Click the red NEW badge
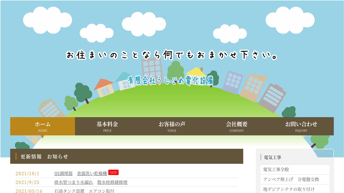 [113, 172]
